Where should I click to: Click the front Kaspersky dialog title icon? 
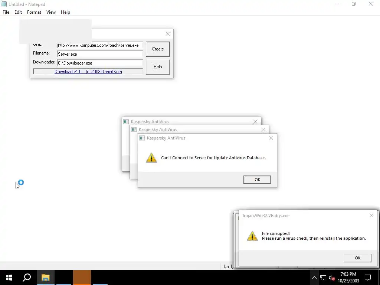point(142,138)
